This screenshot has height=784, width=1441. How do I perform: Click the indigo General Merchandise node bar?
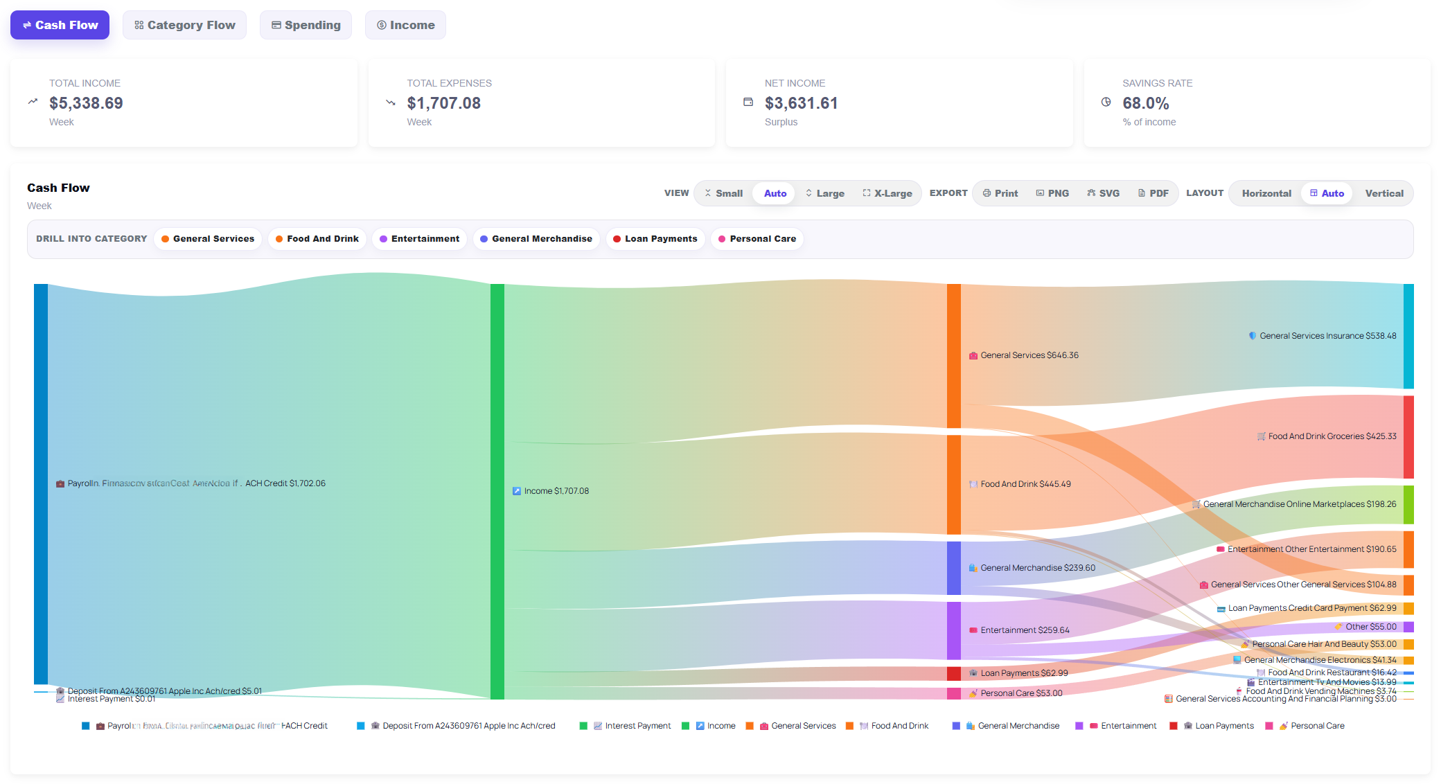[954, 568]
